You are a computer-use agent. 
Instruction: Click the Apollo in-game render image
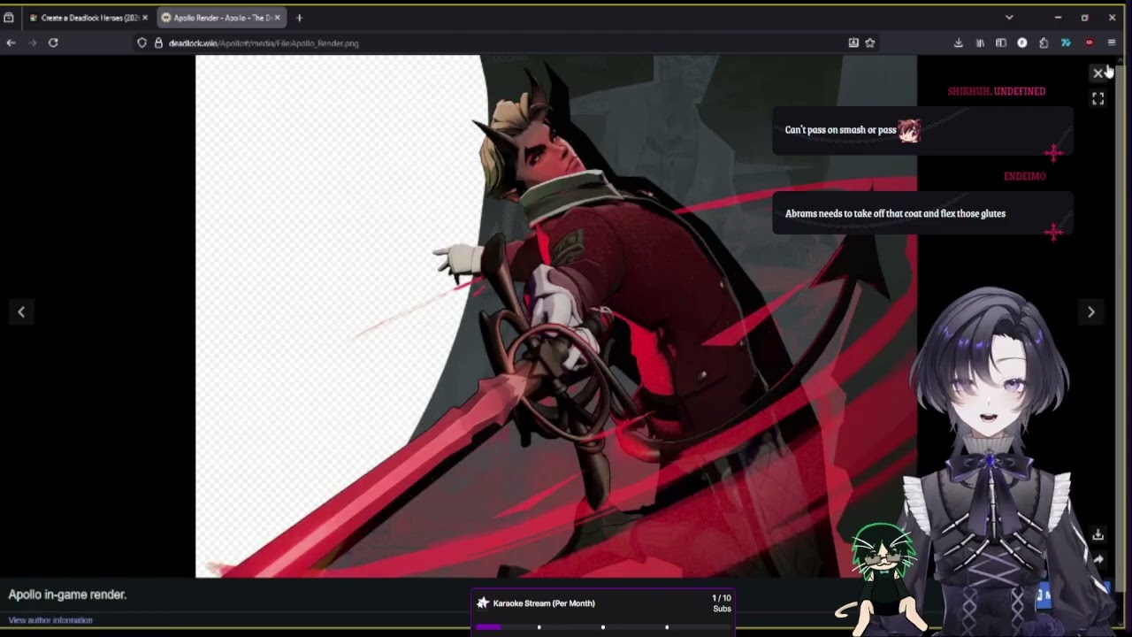(556, 316)
